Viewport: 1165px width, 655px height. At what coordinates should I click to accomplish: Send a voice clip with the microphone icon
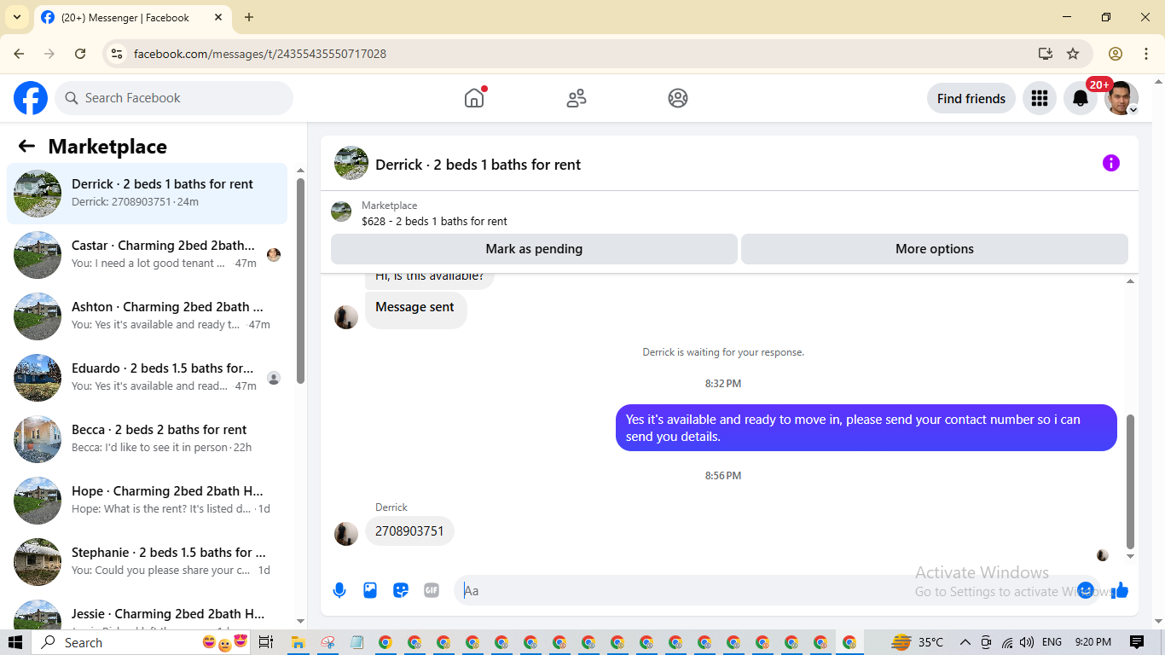(339, 590)
